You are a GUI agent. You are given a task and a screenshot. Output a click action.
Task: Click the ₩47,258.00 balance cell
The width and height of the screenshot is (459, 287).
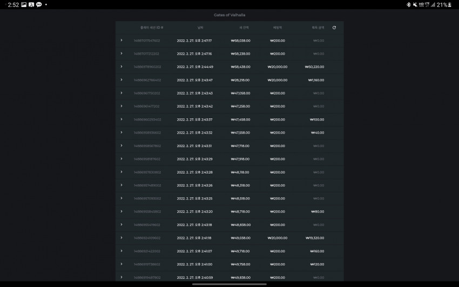tap(240, 106)
